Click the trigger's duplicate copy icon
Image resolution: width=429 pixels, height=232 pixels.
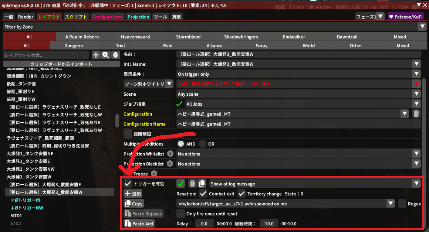pos(202,184)
